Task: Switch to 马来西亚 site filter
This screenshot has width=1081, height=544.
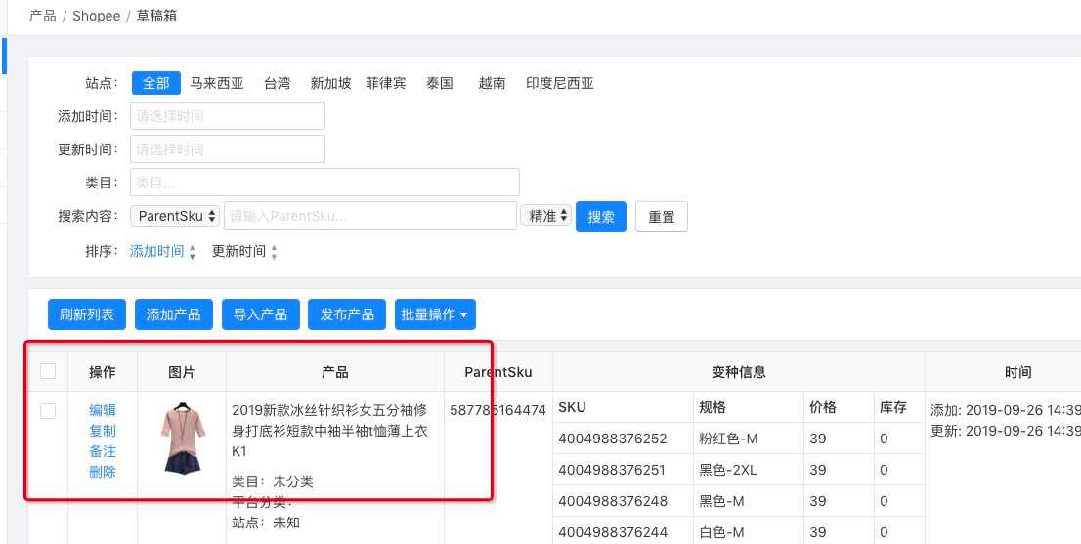Action: (x=217, y=83)
